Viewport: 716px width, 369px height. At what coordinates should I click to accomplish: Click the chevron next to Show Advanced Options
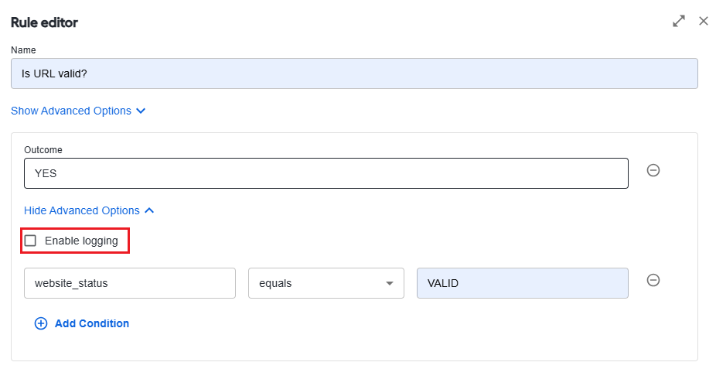click(141, 111)
